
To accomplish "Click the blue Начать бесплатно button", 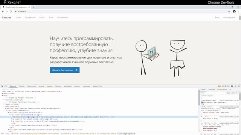I will 64,70.
